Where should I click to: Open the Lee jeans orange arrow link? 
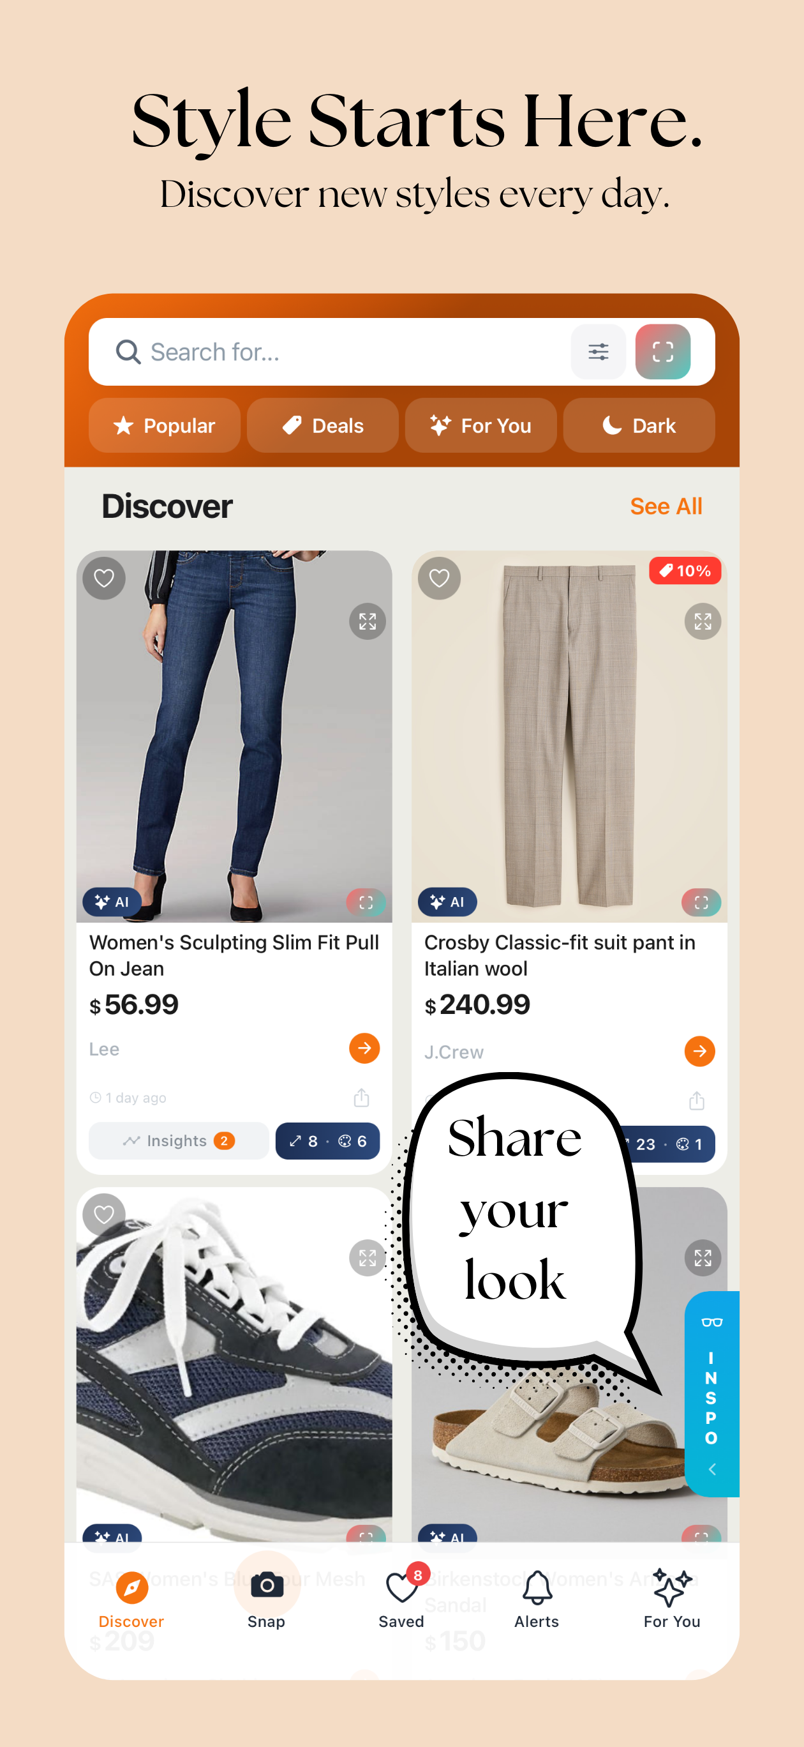click(364, 1048)
